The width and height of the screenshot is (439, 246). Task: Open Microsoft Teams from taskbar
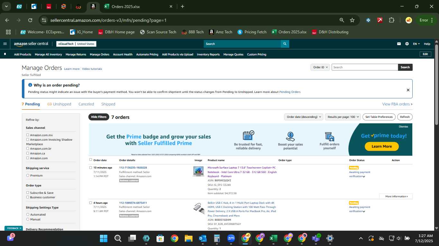point(316,238)
